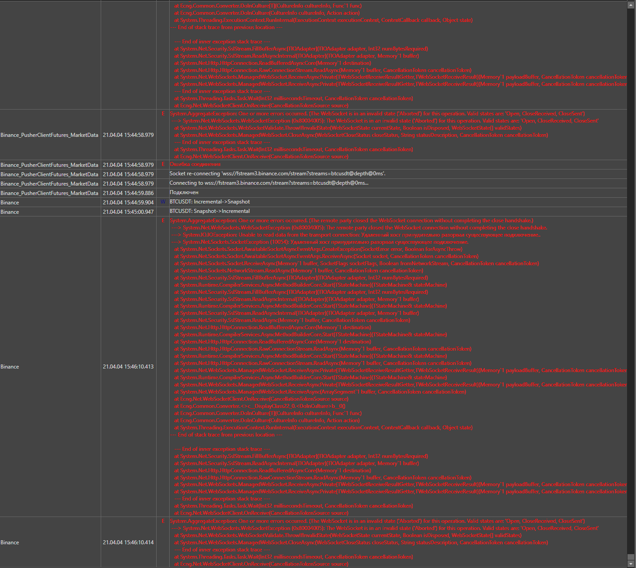Image resolution: width=636 pixels, height=568 pixels.
Task: Click the scroll-up arrow of the log scrollbar
Action: 631,4
